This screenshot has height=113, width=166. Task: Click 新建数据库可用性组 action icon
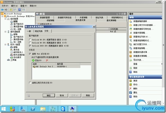131,29
